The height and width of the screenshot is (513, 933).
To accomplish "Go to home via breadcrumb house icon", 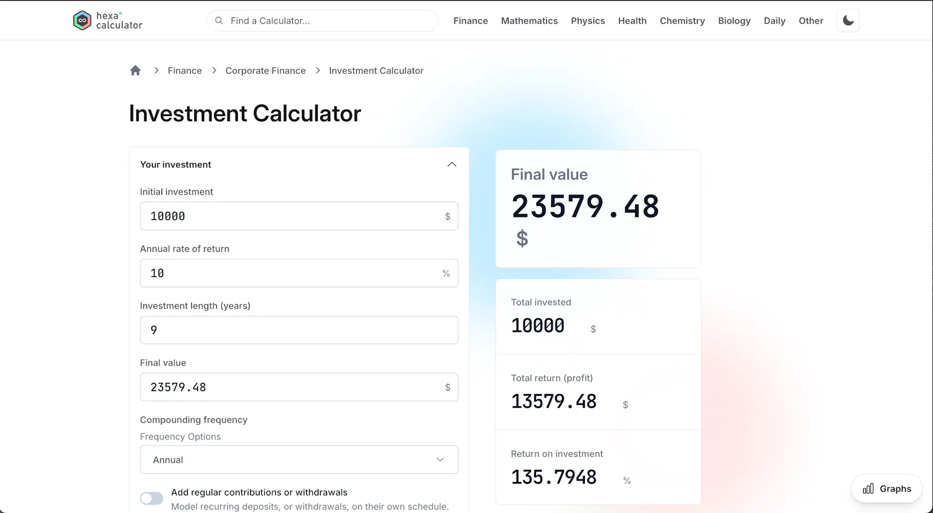I will (x=135, y=71).
